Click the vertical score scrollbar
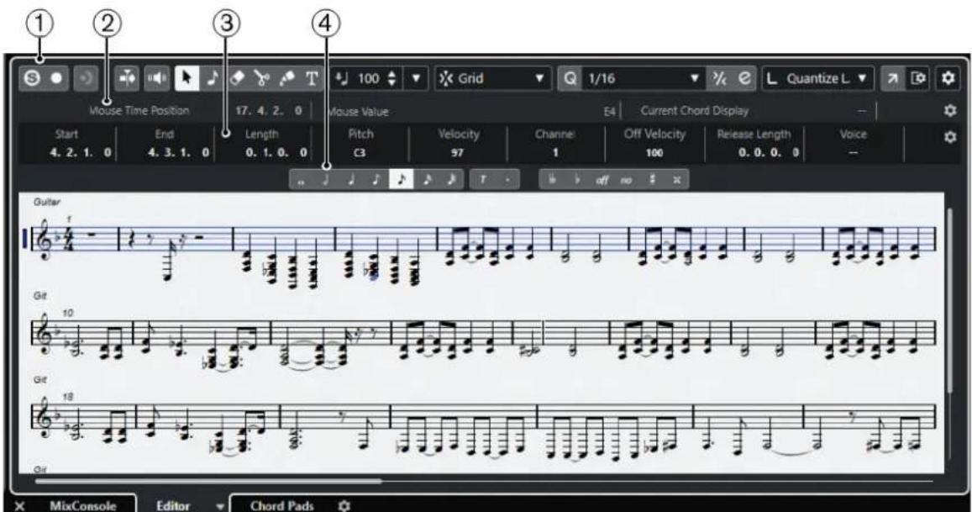Viewport: 972px width, 512px height. [x=950, y=300]
